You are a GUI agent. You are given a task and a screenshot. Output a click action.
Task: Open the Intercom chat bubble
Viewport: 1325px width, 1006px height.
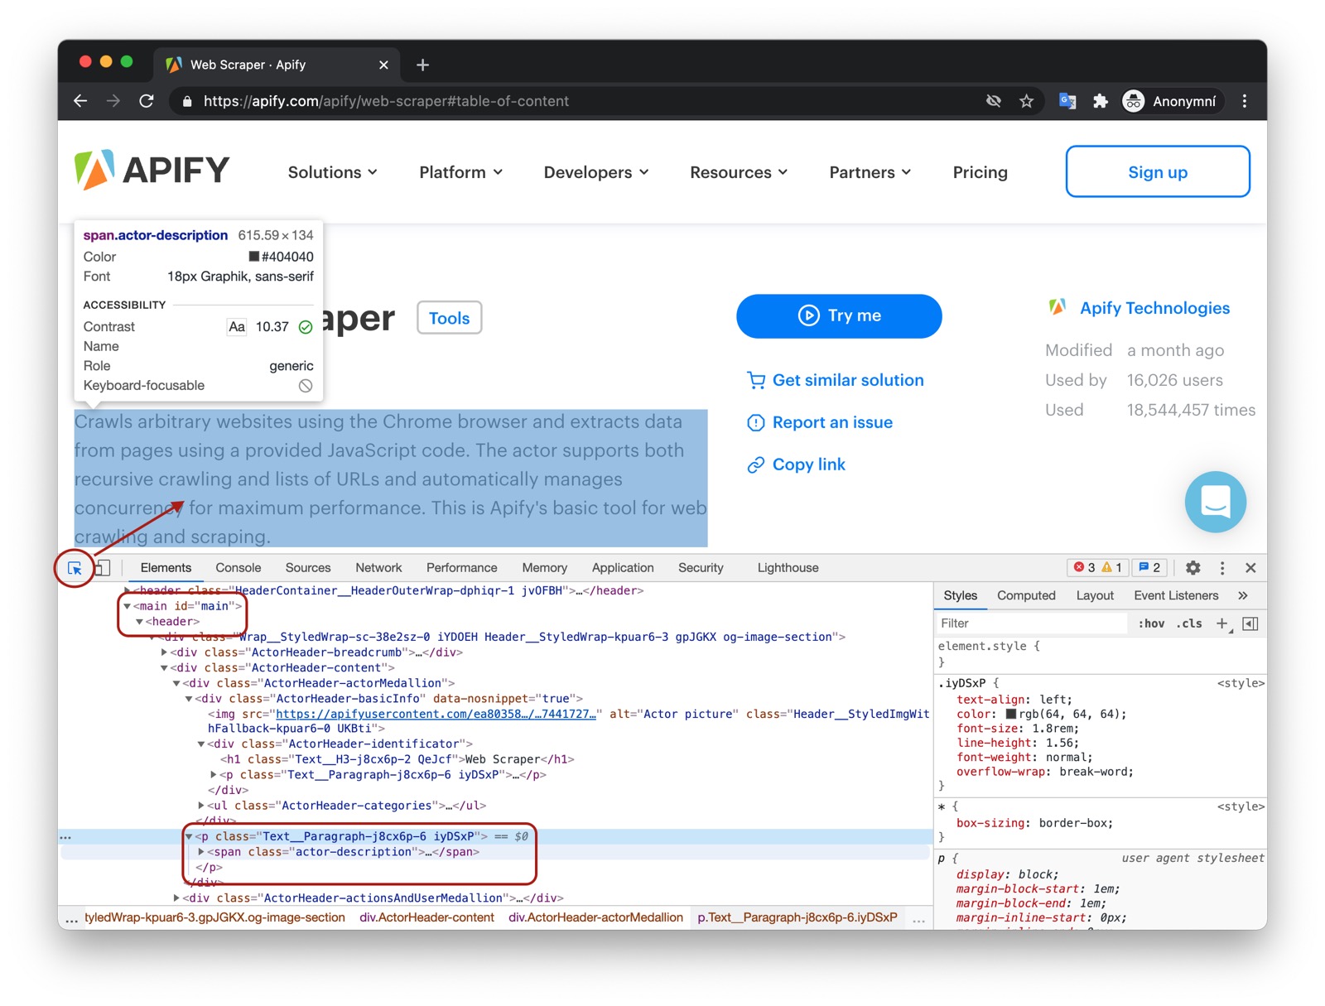point(1215,502)
